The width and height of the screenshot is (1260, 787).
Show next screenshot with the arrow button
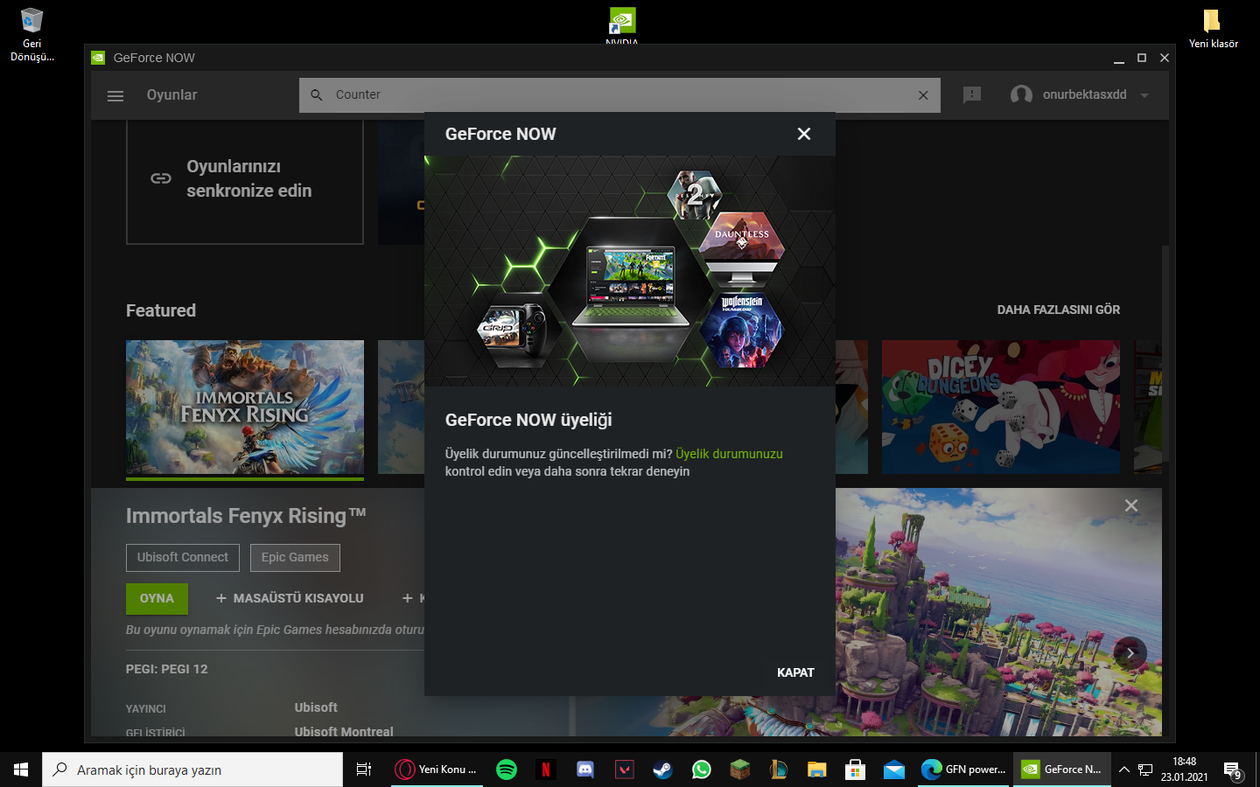pos(1130,653)
